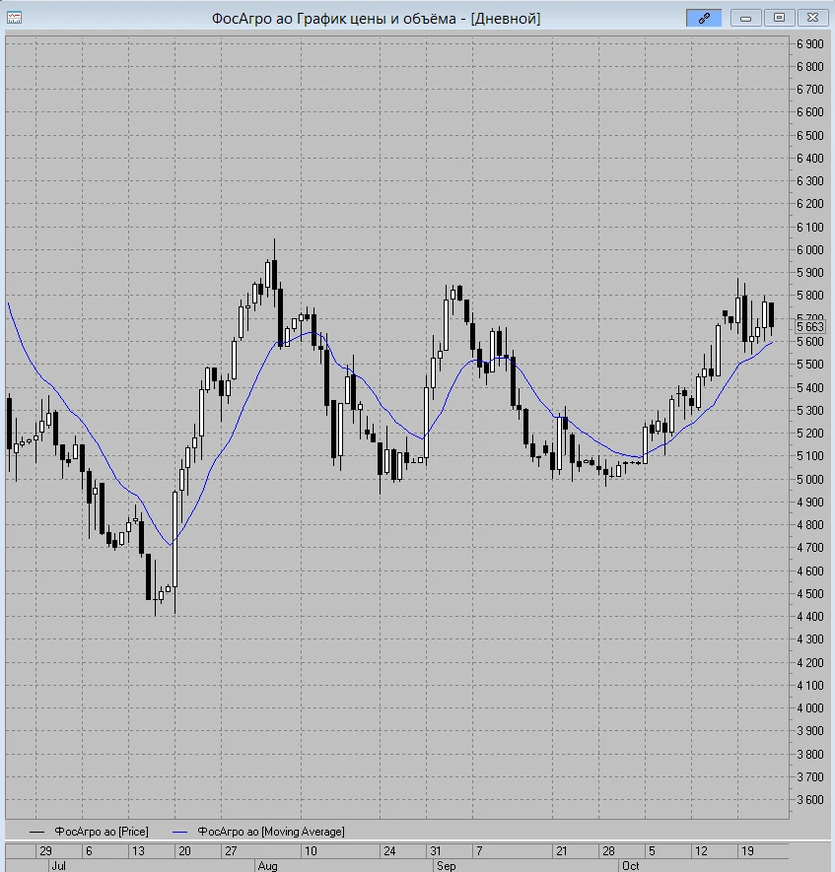Click date label '29' on time axis

click(45, 851)
